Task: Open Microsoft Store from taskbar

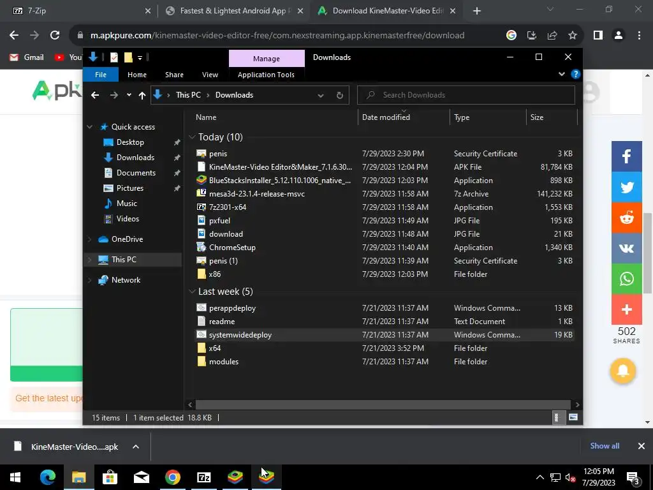Action: [110, 477]
